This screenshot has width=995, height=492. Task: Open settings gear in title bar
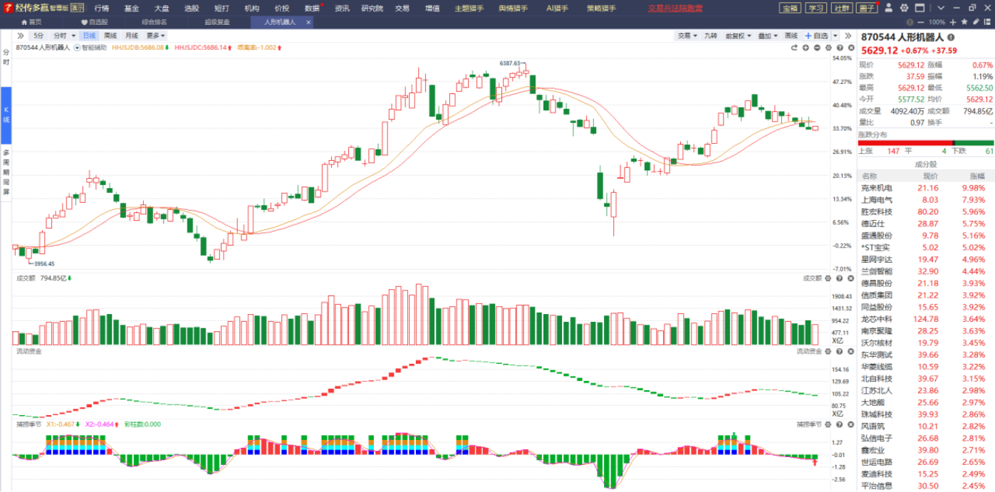pos(904,8)
